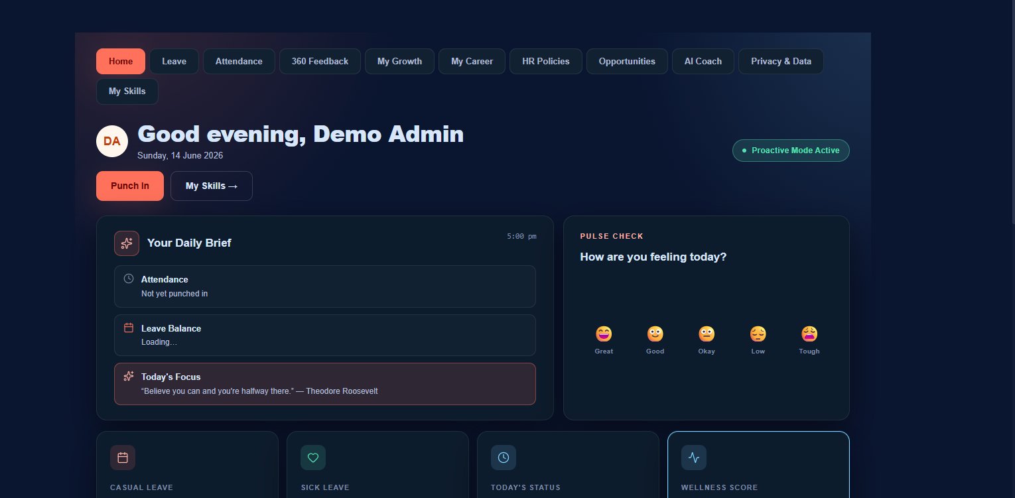Click the Attendance clock icon
Viewport: 1015px width, 498px height.
click(x=129, y=279)
